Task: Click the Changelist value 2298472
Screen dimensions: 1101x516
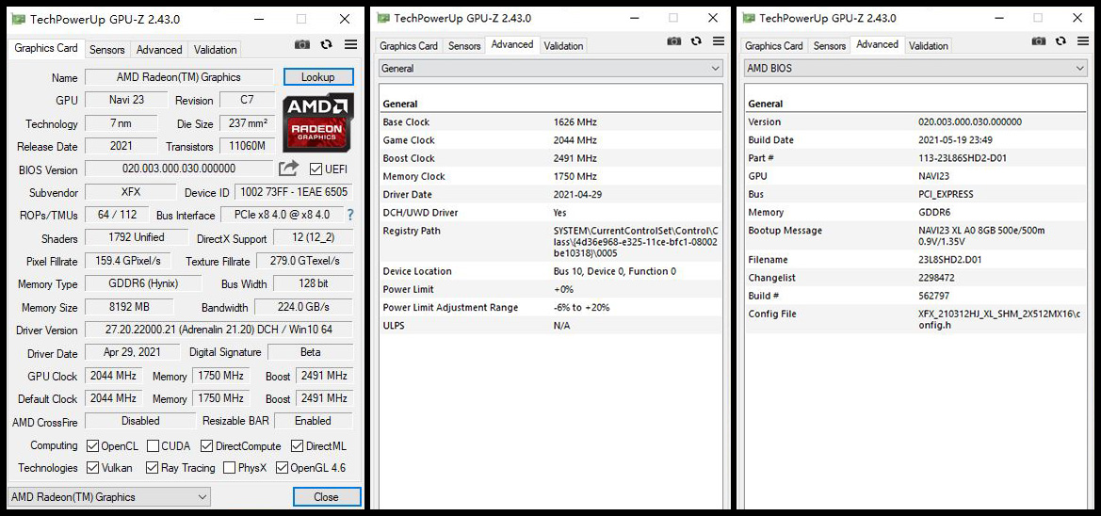Action: pos(936,278)
